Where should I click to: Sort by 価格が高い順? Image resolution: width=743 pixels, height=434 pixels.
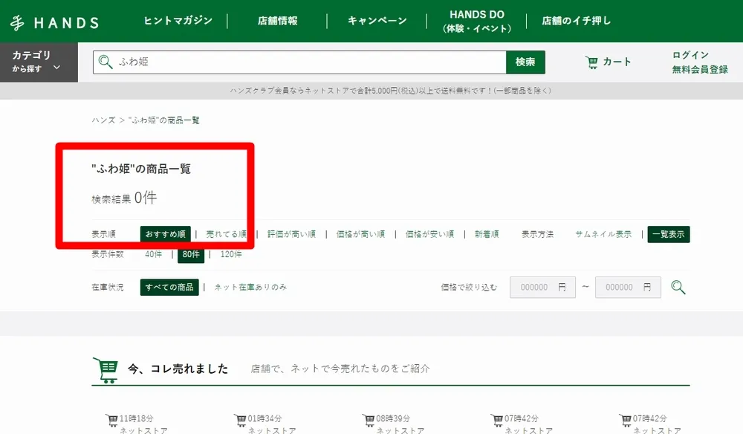pos(360,234)
